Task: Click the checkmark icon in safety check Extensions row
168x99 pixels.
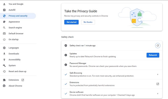Action: pyautogui.click(x=66, y=84)
